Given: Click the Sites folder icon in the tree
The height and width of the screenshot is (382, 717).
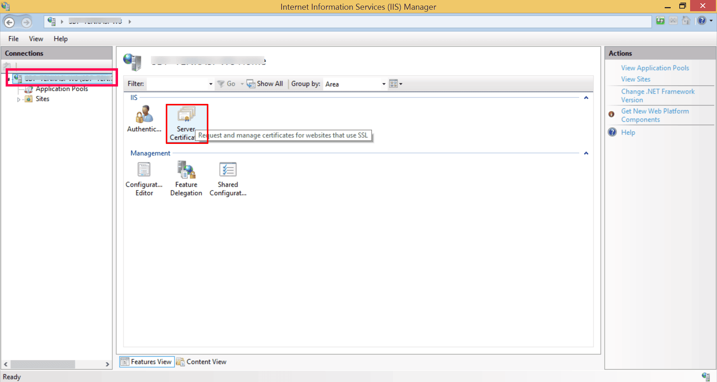Looking at the screenshot, I should click(x=29, y=99).
